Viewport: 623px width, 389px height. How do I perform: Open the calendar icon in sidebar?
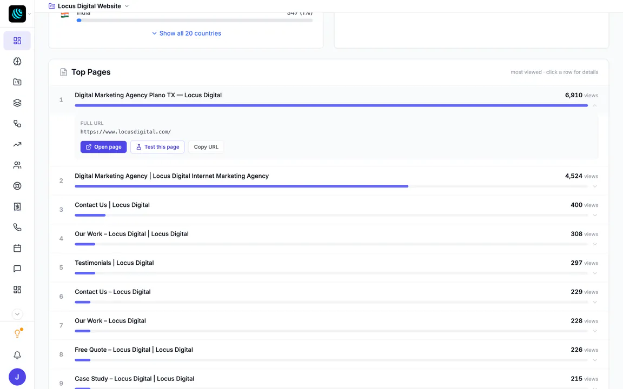[x=17, y=248]
